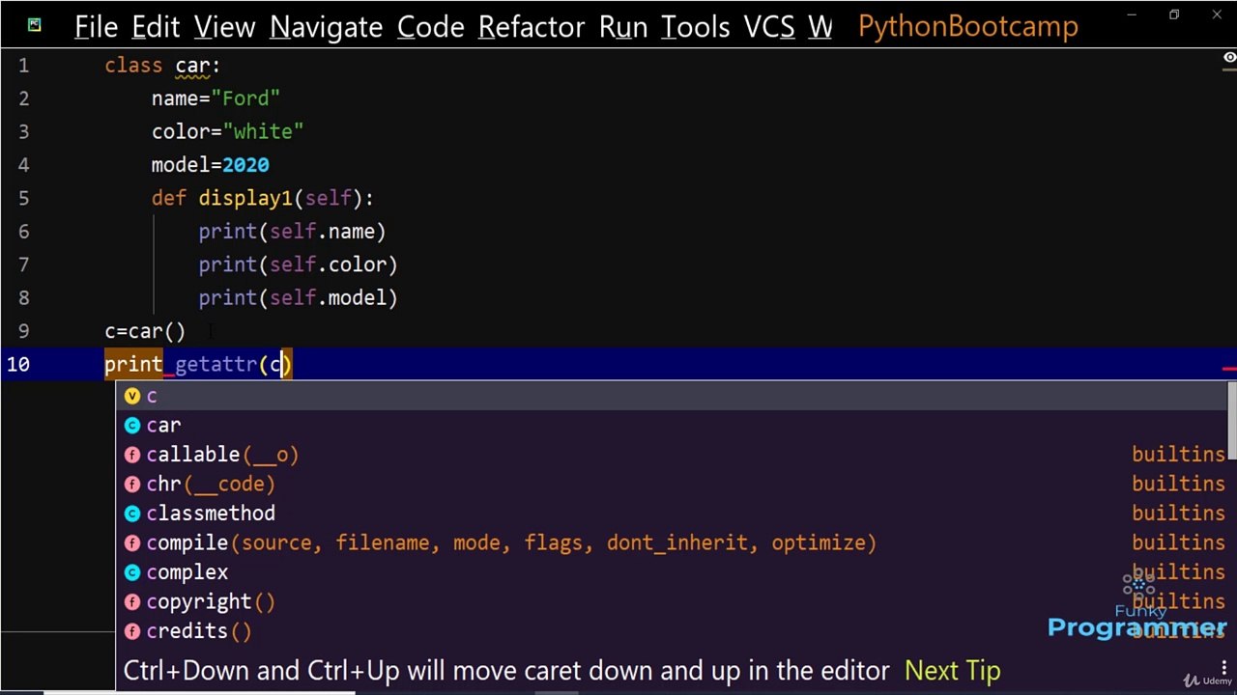Click the PyCharm application icon
The width and height of the screenshot is (1237, 695).
[x=34, y=25]
